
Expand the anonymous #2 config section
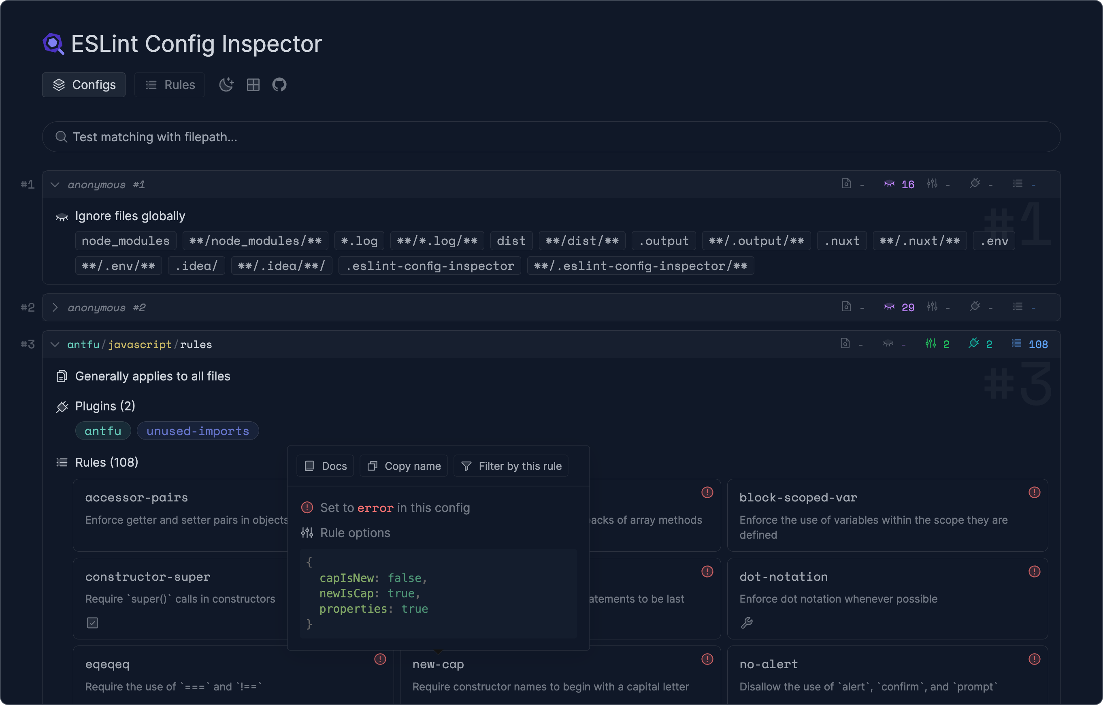(55, 307)
